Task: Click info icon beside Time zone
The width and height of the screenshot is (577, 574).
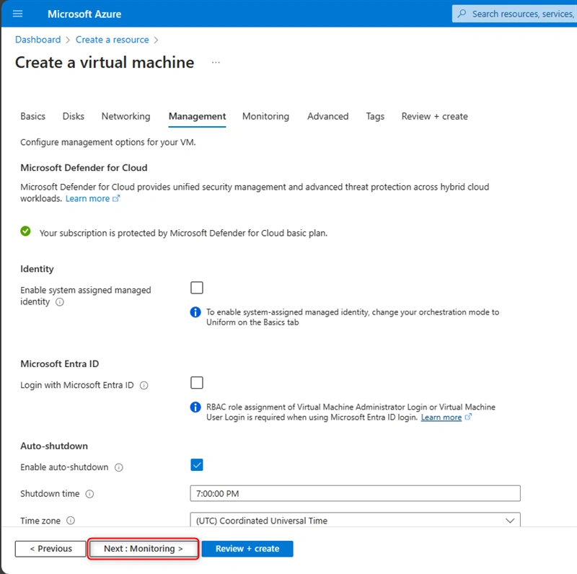Action: 70,521
